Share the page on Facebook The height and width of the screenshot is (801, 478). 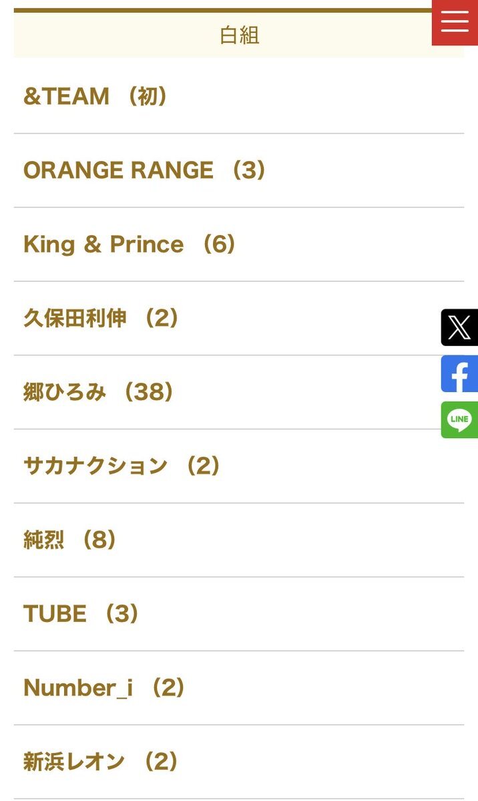459,374
